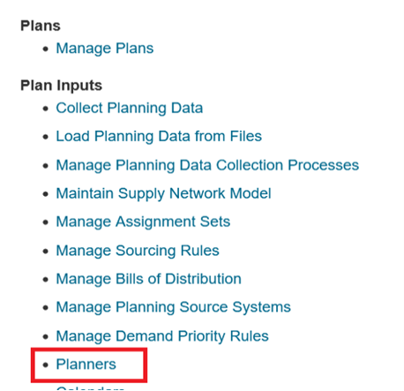The image size is (404, 391).
Task: Click the bullet beside Manage Sourcing Rules
Action: point(45,252)
